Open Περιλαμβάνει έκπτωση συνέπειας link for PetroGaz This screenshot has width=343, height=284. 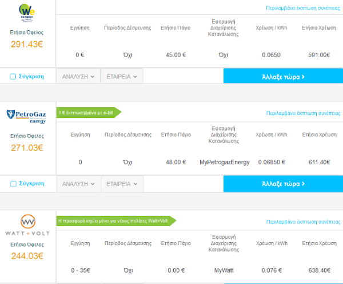click(x=303, y=113)
